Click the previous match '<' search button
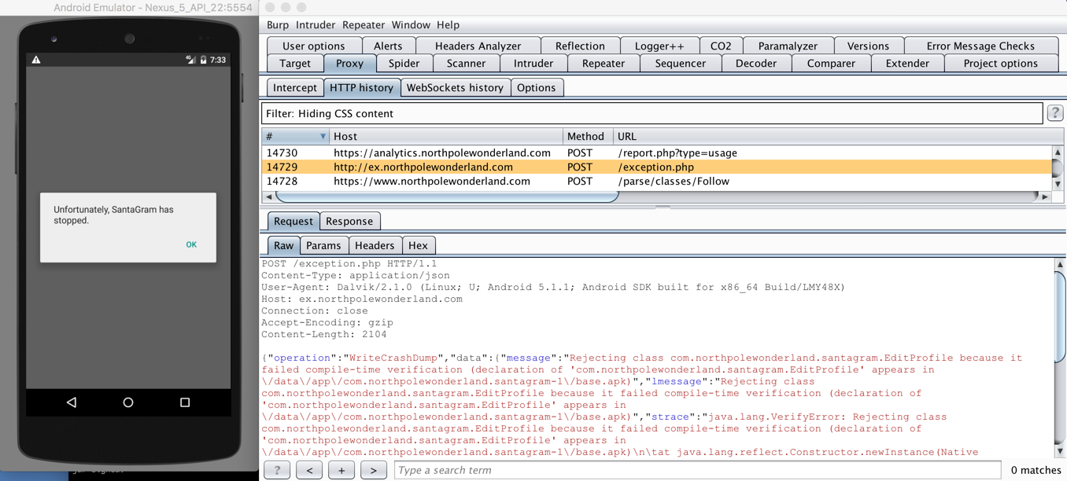The width and height of the screenshot is (1067, 481). tap(309, 470)
